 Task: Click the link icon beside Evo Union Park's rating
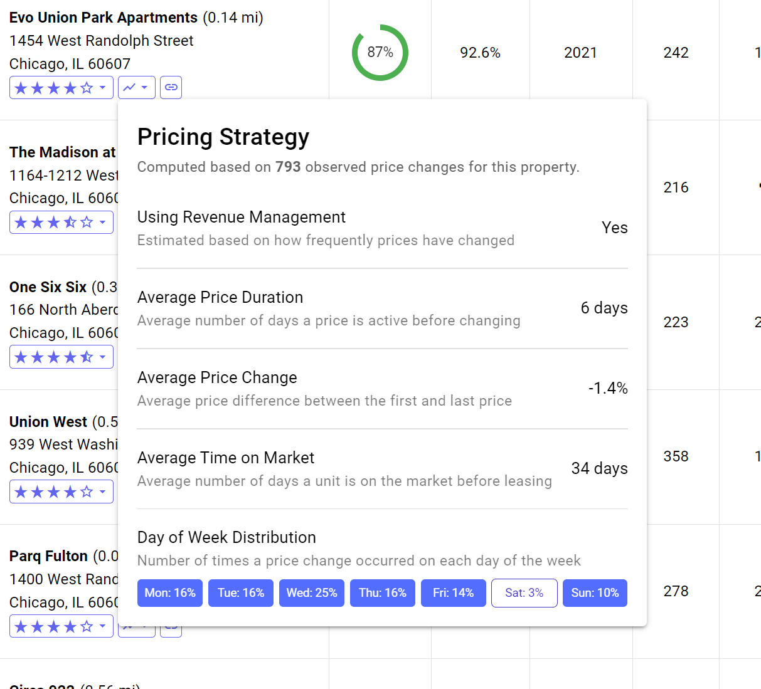171,87
